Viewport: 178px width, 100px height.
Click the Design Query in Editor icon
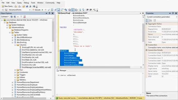pyautogui.click(x=55, y=10)
